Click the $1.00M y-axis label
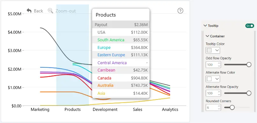Screen dimensions: 257x123 click(x=15, y=87)
